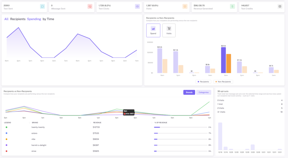Screen dimensions: 288x158
Task: Click the Text Credits database icon
Action: 280,6
